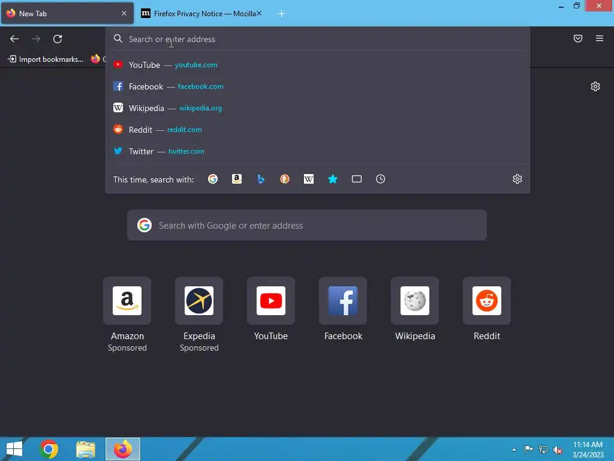The width and height of the screenshot is (614, 461).
Task: Open the Action Center flag icon
Action: (x=528, y=450)
